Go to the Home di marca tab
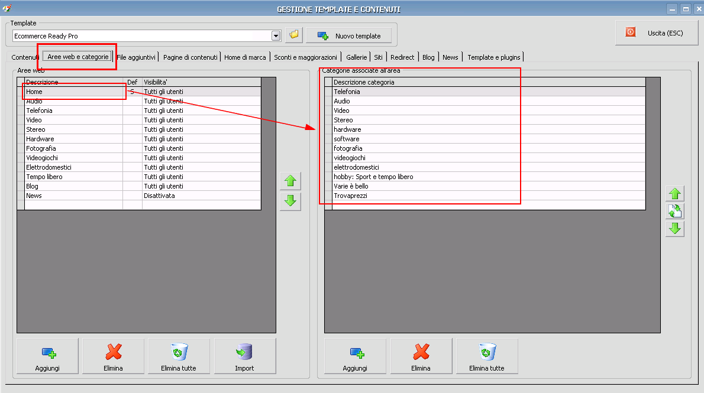This screenshot has height=393, width=704. [245, 57]
